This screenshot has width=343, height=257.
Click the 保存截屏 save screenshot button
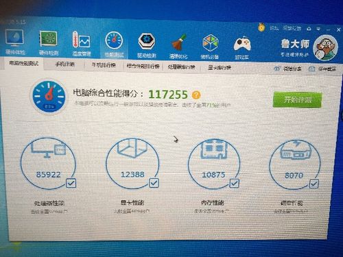point(322,69)
